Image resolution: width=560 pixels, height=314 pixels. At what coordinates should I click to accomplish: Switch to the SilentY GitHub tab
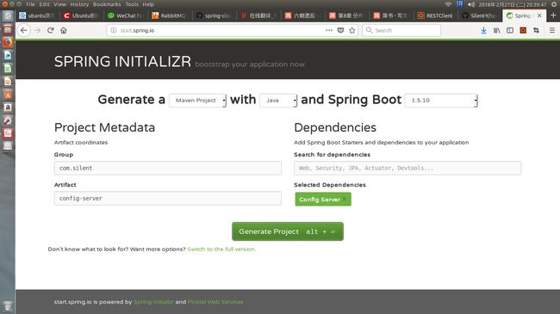tap(480, 15)
